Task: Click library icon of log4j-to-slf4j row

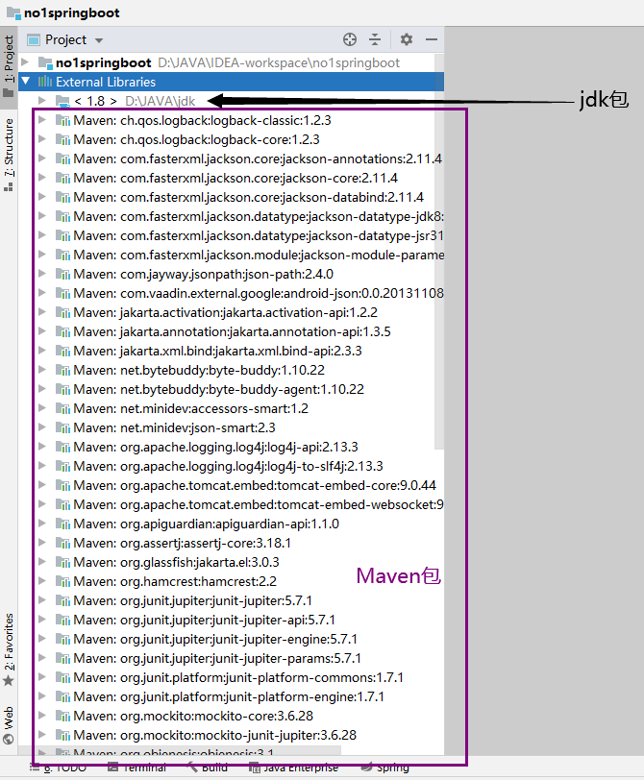Action: coord(62,466)
